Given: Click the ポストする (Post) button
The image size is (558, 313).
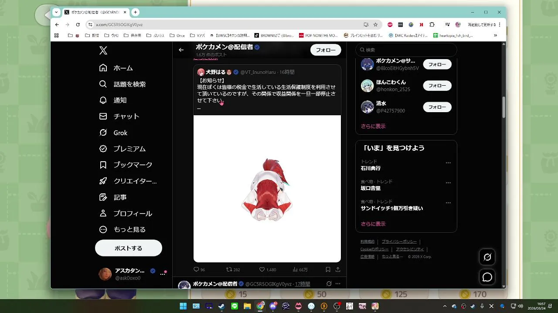Looking at the screenshot, I should coord(129,248).
